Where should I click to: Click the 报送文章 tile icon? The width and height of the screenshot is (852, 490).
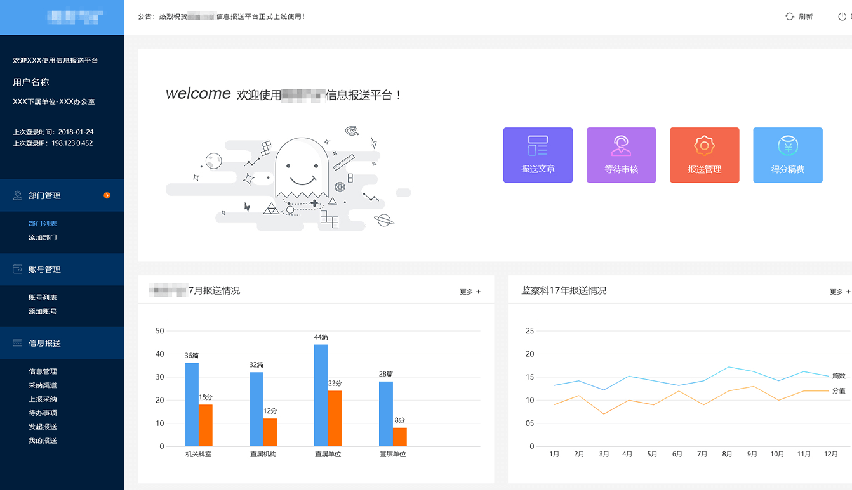point(538,146)
